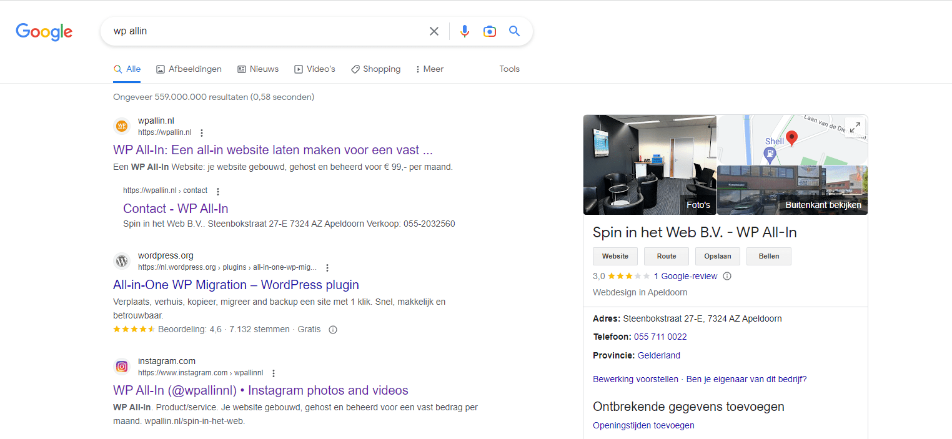The height and width of the screenshot is (439, 952).
Task: Click the Google logo
Action: click(44, 31)
